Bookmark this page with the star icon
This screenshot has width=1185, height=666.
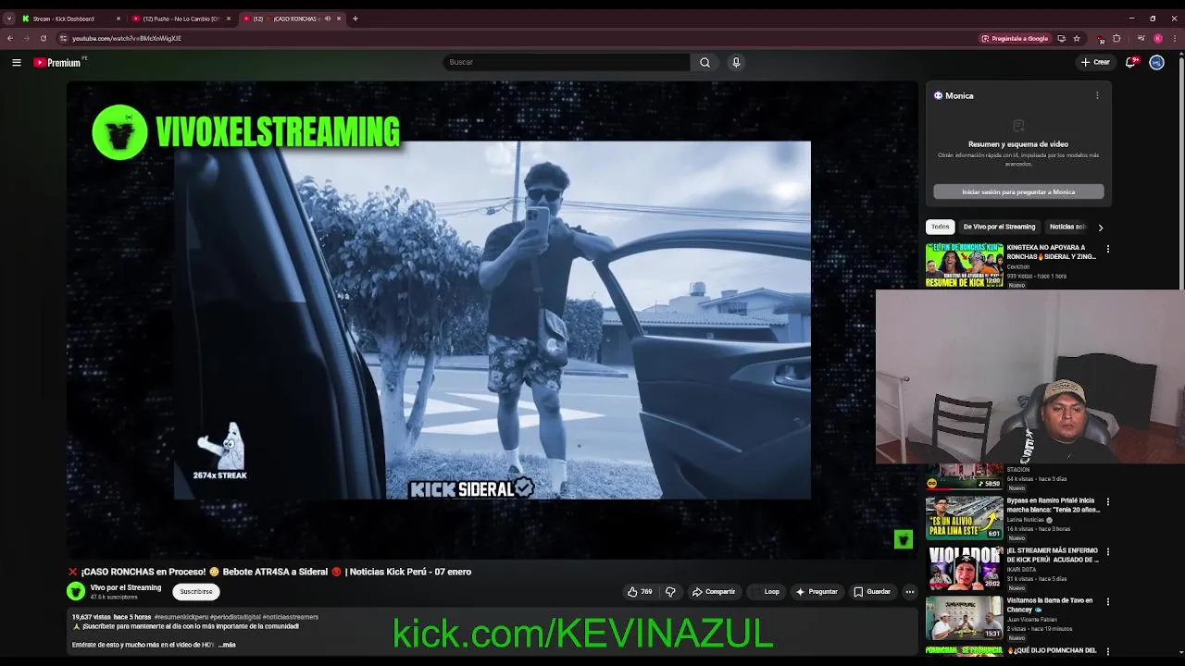pyautogui.click(x=1077, y=38)
